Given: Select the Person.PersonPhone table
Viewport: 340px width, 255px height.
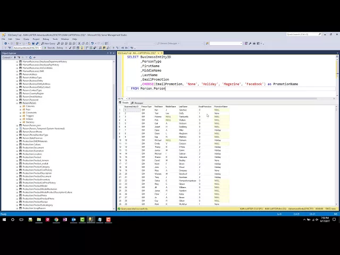Looking at the screenshot, I should (32, 132).
